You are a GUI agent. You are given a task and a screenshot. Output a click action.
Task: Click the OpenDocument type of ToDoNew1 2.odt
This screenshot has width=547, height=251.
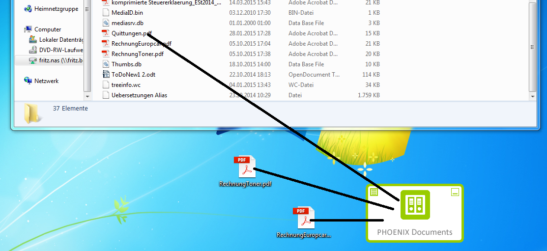(314, 75)
